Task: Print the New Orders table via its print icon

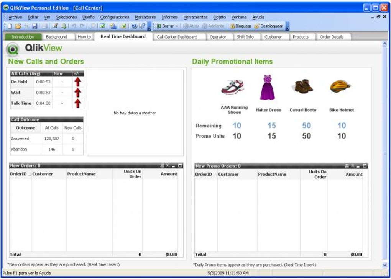Action: [x=162, y=166]
